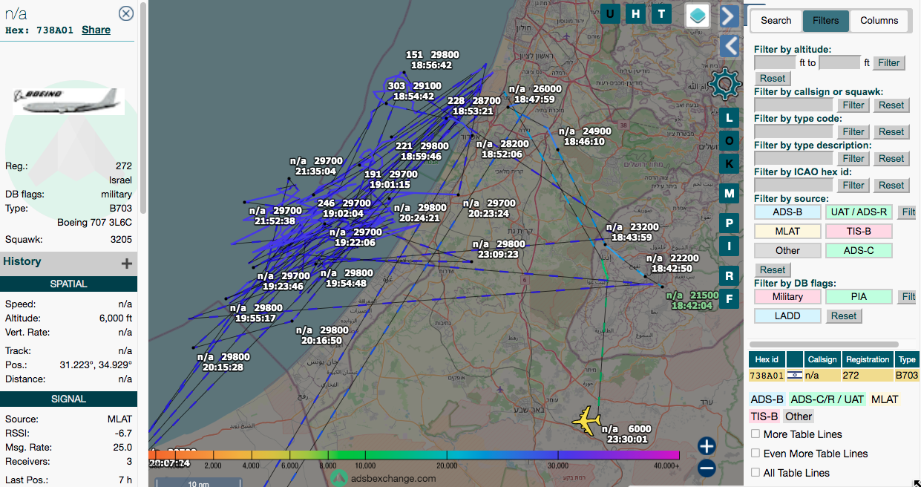This screenshot has height=487, width=921.
Task: Toggle the I map button
Action: (x=730, y=246)
